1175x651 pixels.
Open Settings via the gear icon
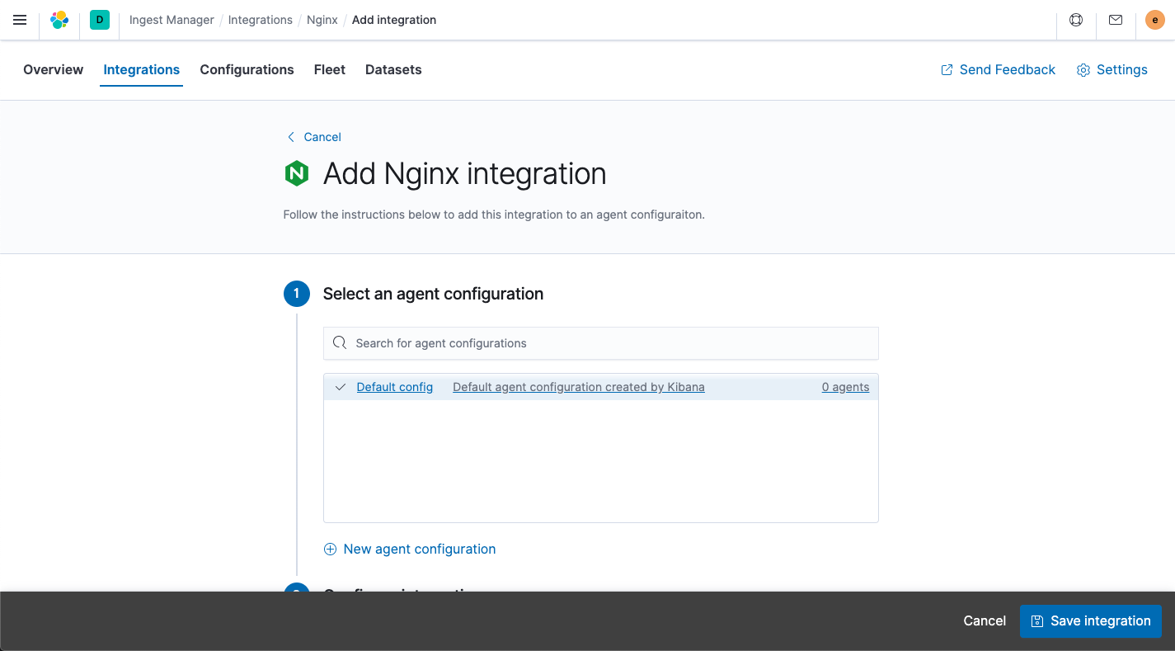1083,70
